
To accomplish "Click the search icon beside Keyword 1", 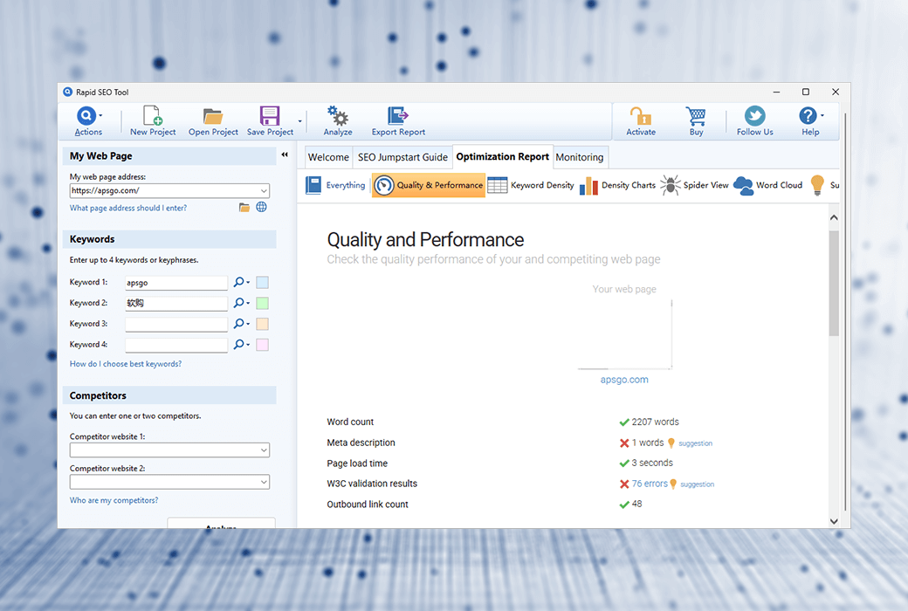I will click(240, 282).
